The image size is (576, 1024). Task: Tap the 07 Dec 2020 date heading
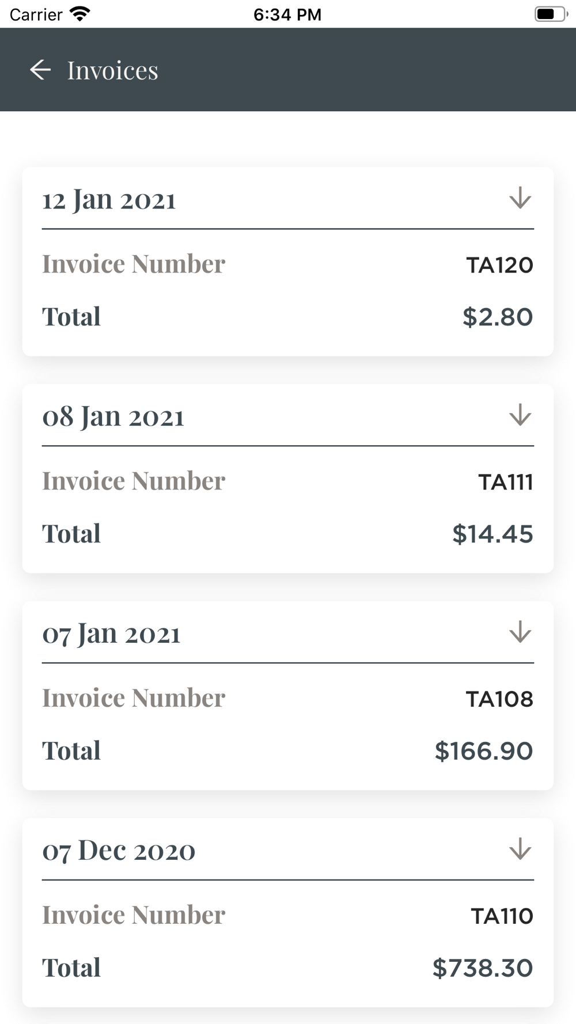119,851
